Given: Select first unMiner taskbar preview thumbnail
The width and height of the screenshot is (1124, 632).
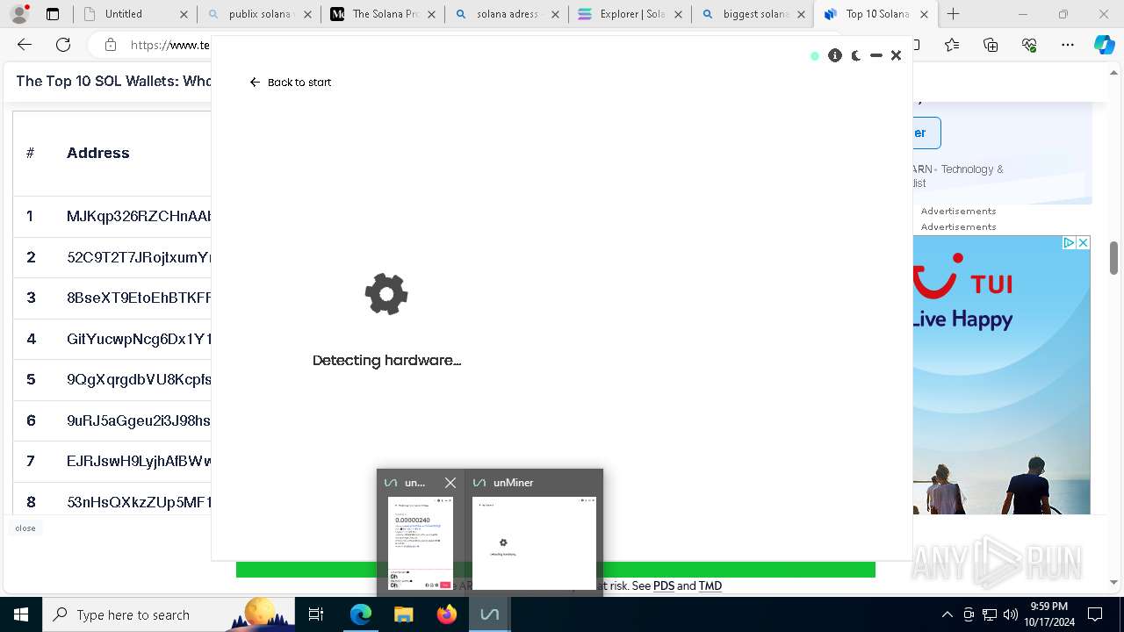Looking at the screenshot, I should click(421, 543).
